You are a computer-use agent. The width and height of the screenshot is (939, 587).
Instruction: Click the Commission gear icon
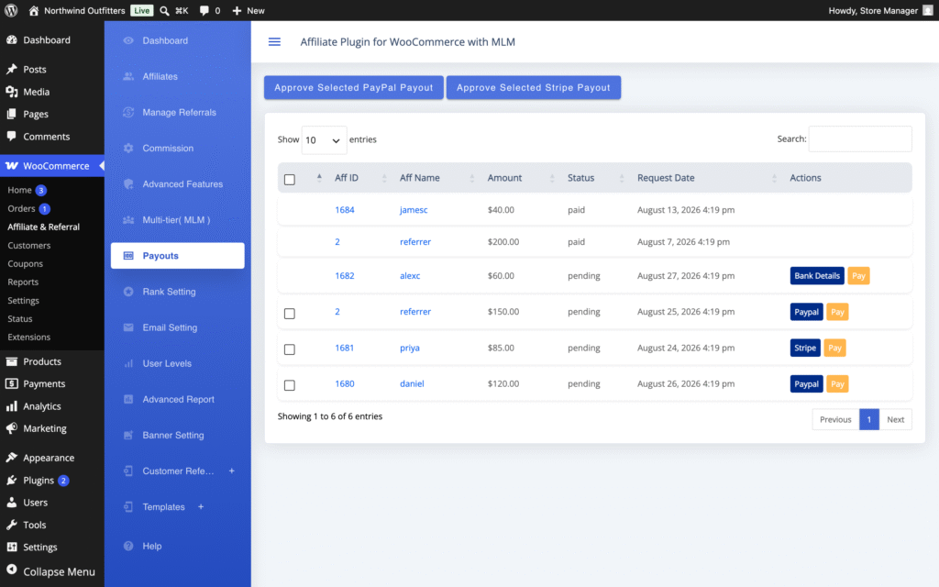pos(128,148)
